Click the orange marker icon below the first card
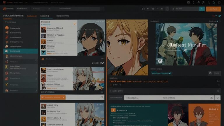The height and width of the screenshot is (126, 224). (43, 59)
